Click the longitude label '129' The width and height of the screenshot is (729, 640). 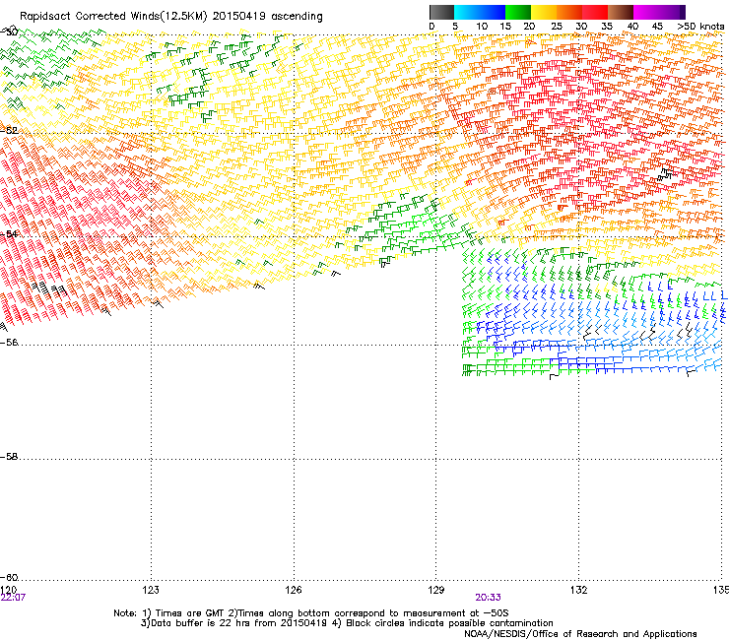(436, 590)
